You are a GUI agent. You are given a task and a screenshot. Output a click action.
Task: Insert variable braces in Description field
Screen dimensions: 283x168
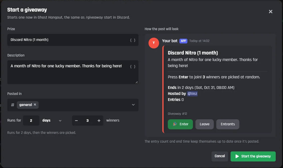coord(133,67)
